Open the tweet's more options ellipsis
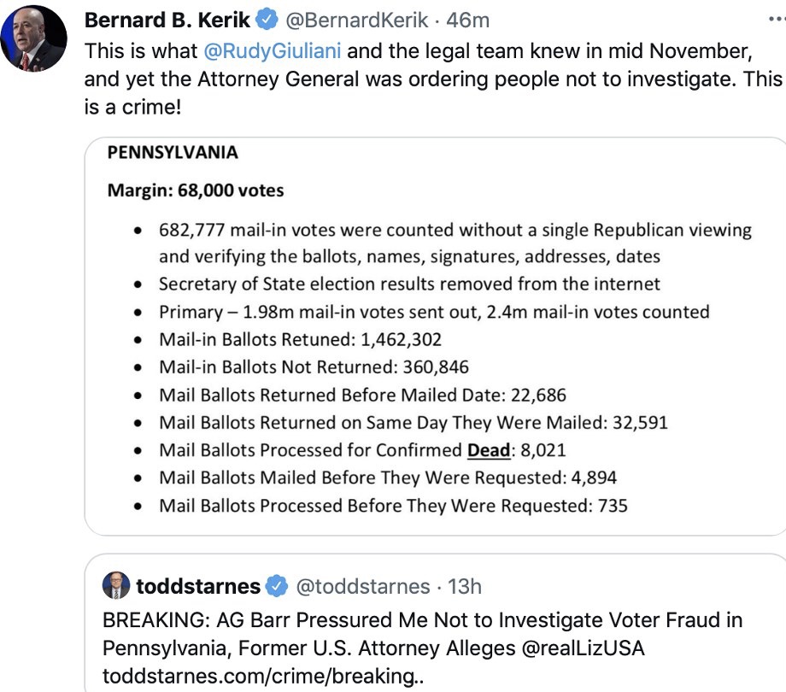 click(776, 19)
